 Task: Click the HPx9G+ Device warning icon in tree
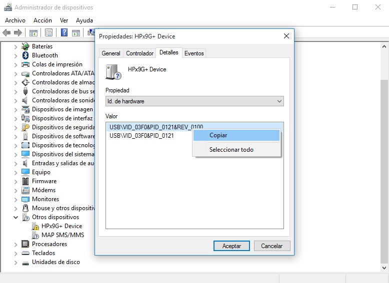click(x=35, y=226)
